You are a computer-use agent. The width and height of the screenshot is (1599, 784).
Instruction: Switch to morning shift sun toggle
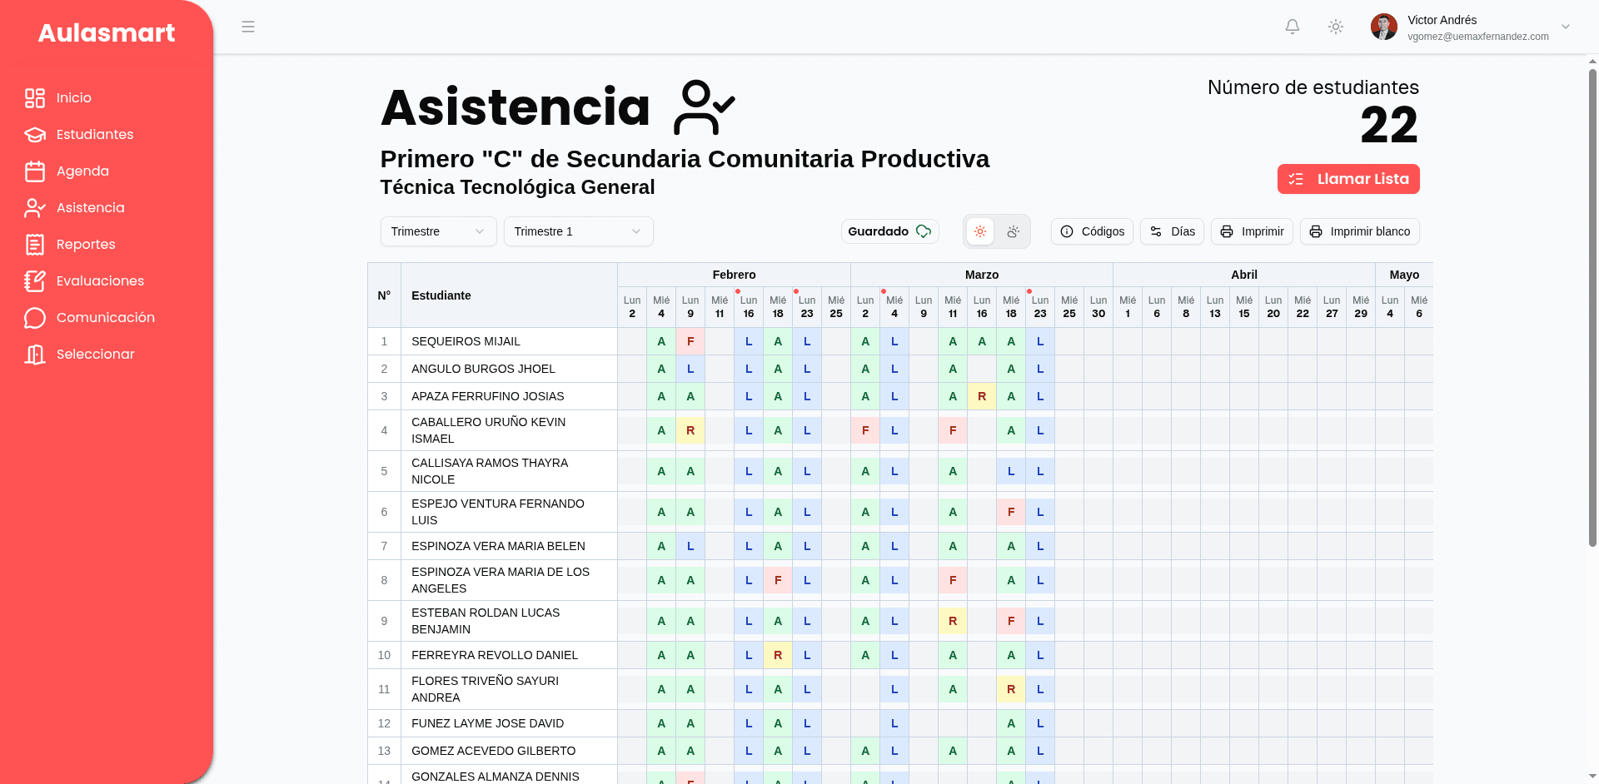pos(980,231)
